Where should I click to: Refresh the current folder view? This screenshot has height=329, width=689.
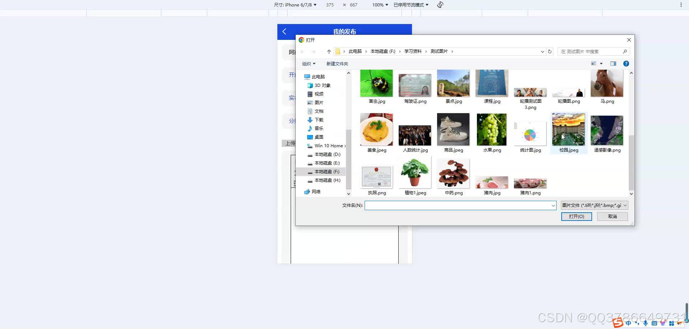[x=550, y=51]
